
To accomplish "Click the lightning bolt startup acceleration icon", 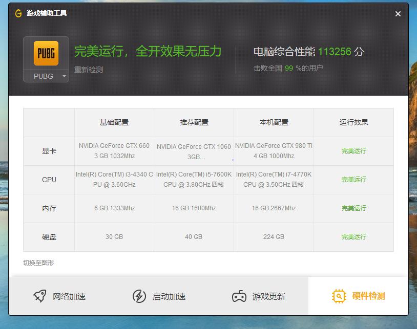I will coord(139,296).
